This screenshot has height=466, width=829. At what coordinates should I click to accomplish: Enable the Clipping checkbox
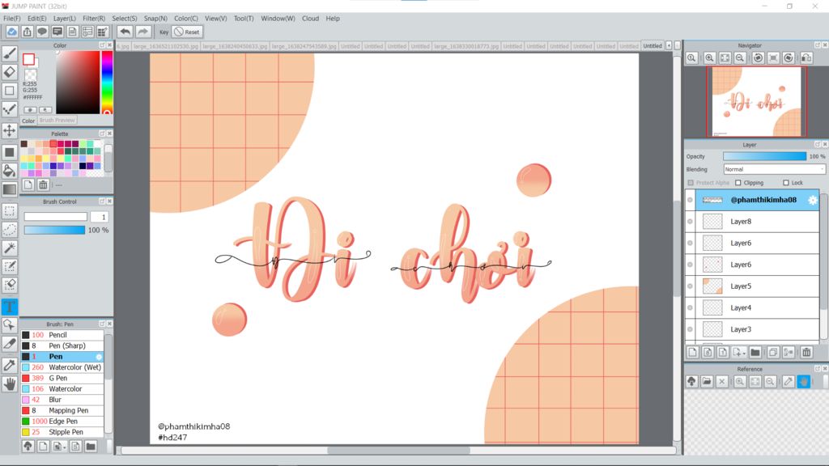pyautogui.click(x=738, y=183)
